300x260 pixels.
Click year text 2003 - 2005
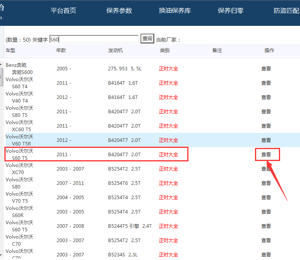click(70, 212)
